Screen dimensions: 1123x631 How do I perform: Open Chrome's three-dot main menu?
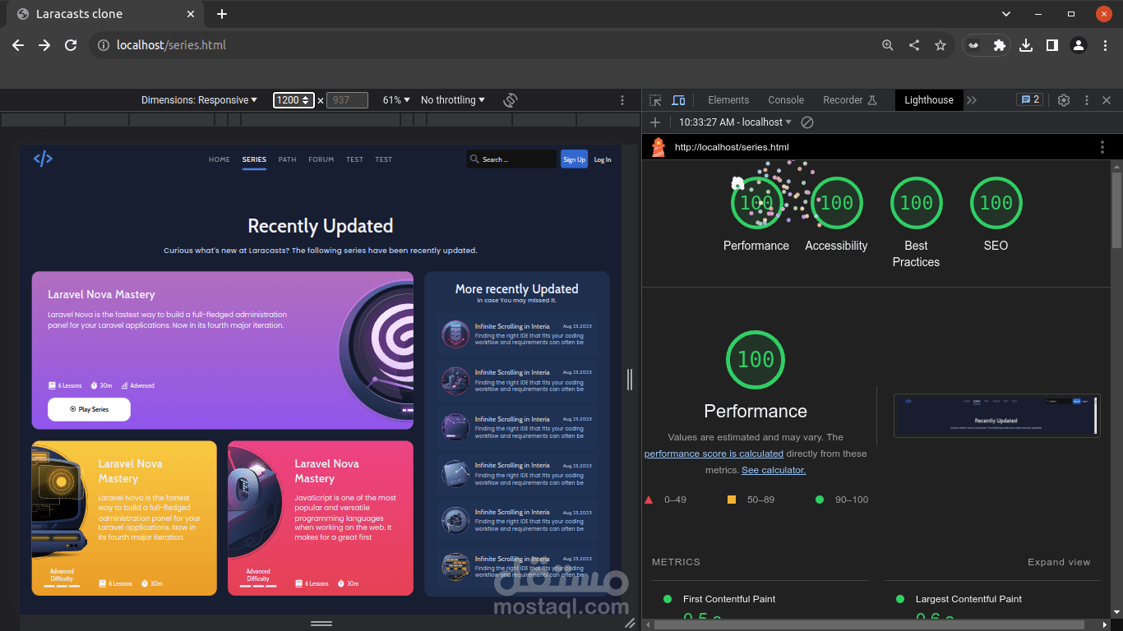[x=1105, y=45]
